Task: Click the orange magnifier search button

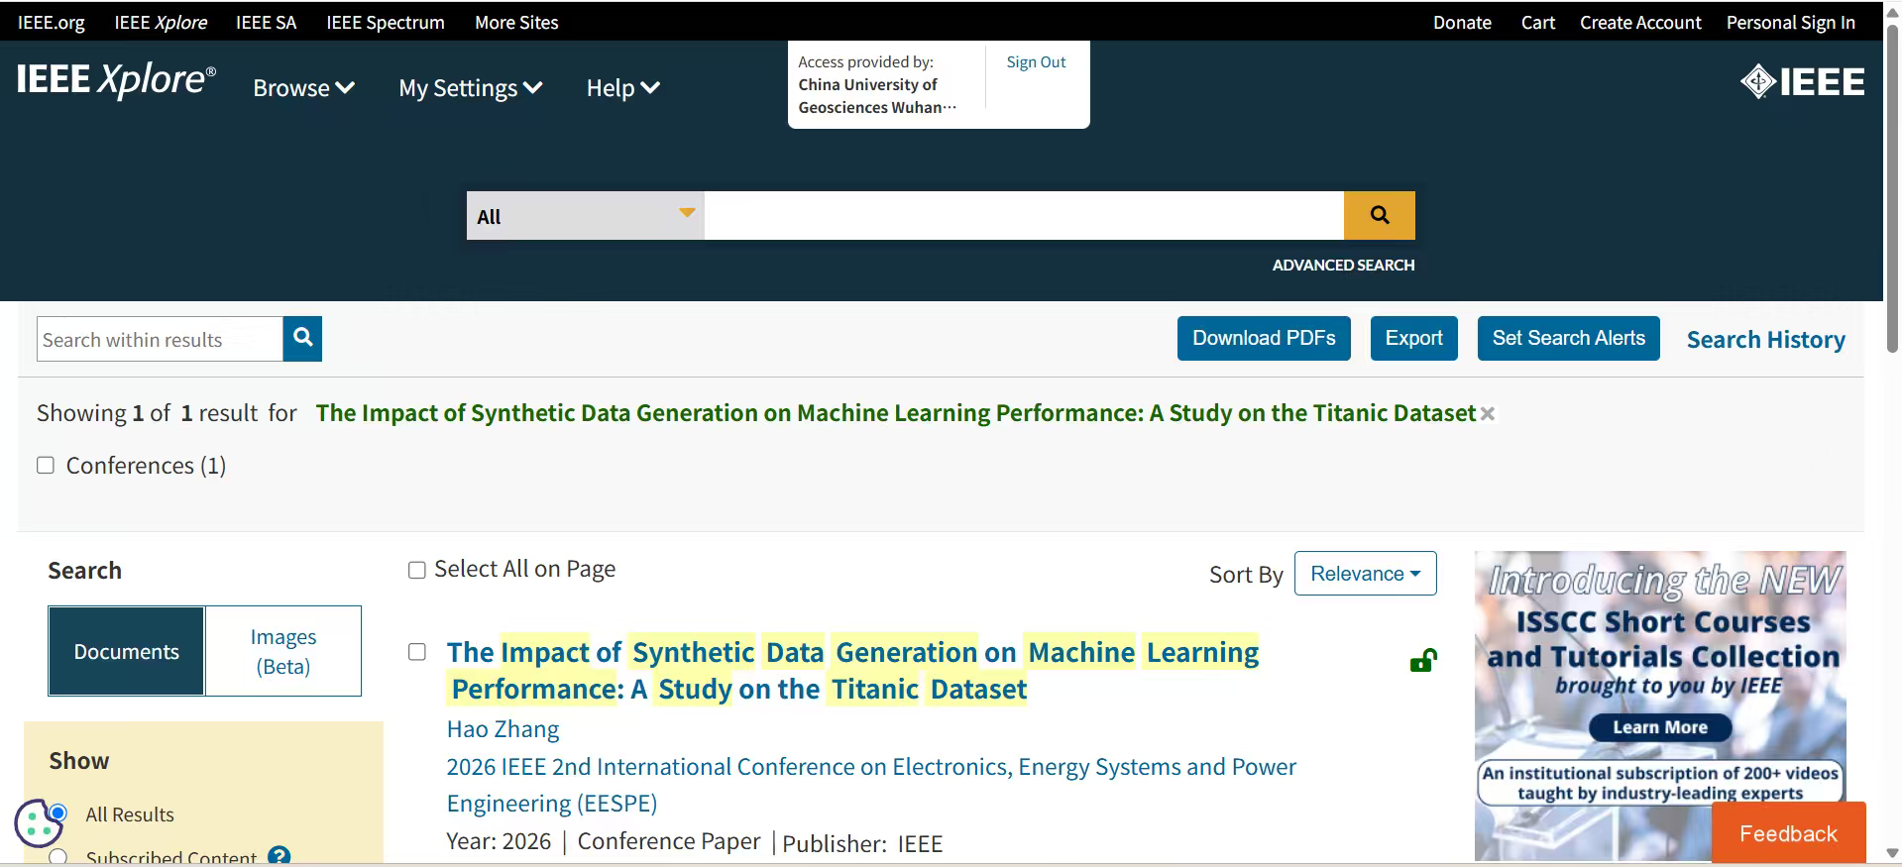Action: point(1379,215)
